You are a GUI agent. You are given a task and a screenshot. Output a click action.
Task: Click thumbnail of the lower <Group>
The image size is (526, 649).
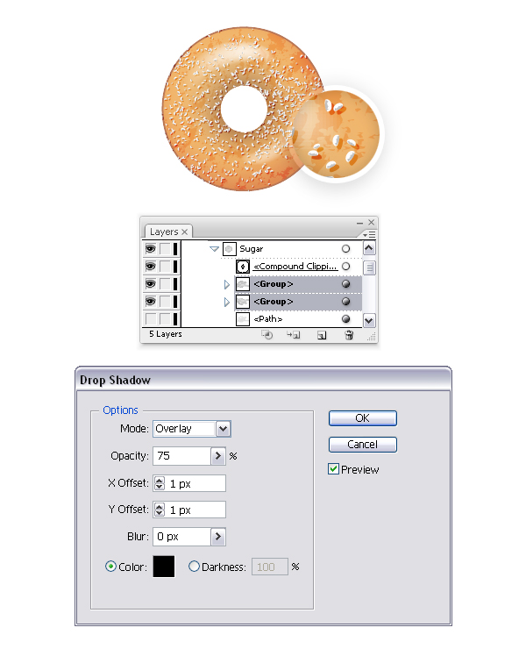(x=243, y=302)
